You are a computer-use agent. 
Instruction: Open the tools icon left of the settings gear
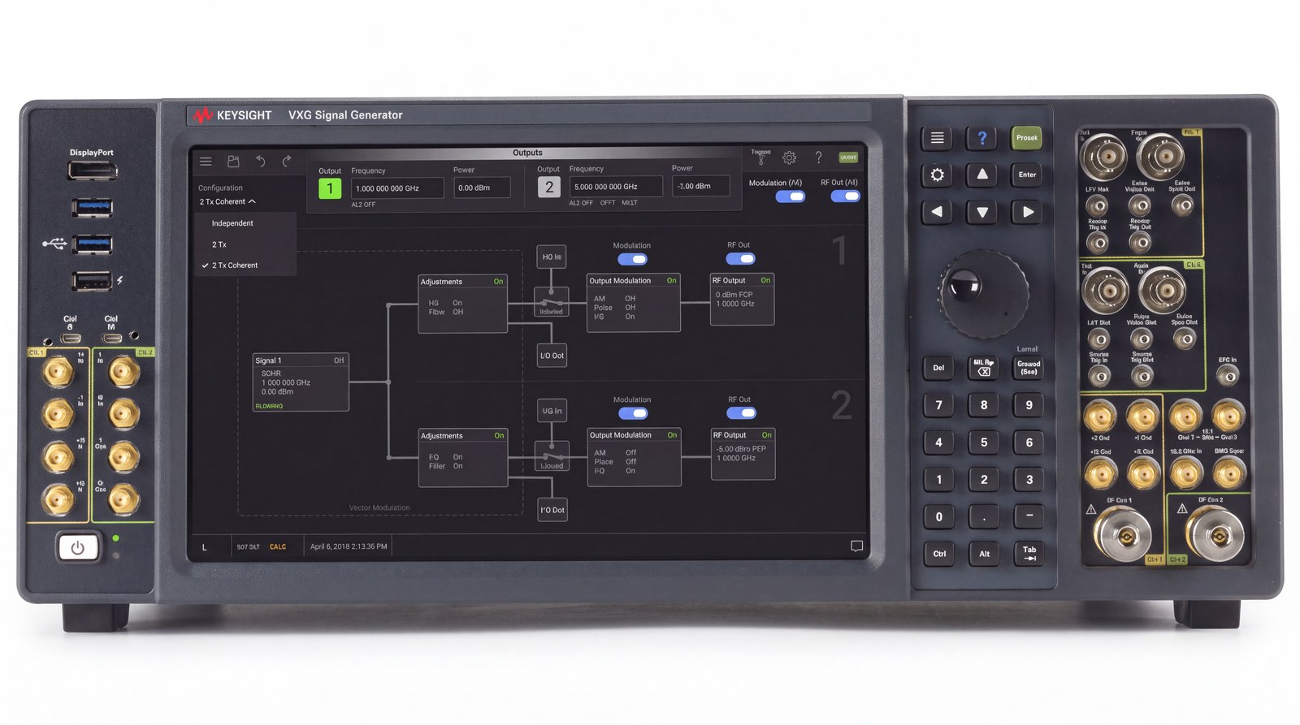click(761, 158)
